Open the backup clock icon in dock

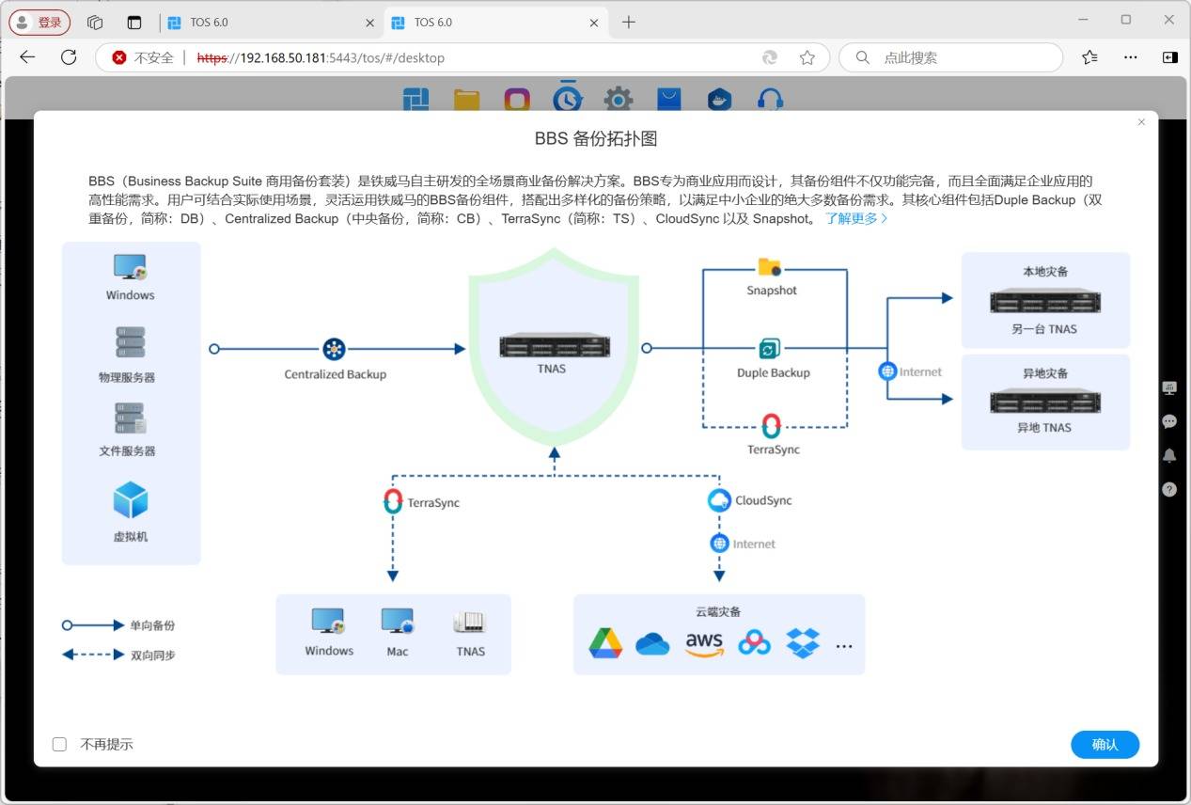click(x=567, y=99)
